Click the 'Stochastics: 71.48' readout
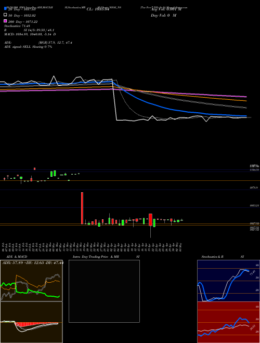The width and height of the screenshot is (260, 343). (17, 26)
